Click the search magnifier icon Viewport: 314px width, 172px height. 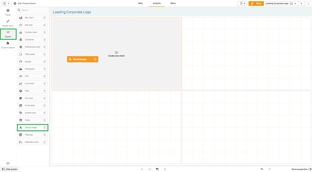(19, 10)
